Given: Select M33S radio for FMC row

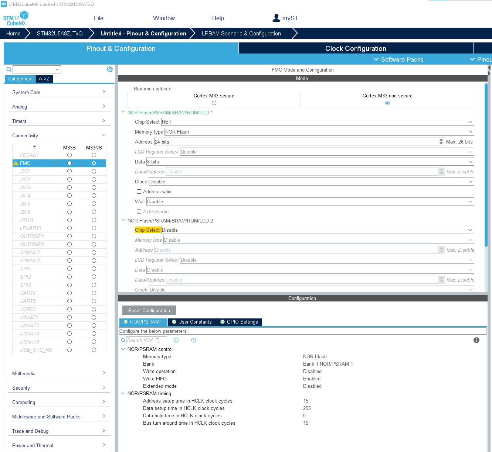Looking at the screenshot, I should tap(69, 163).
